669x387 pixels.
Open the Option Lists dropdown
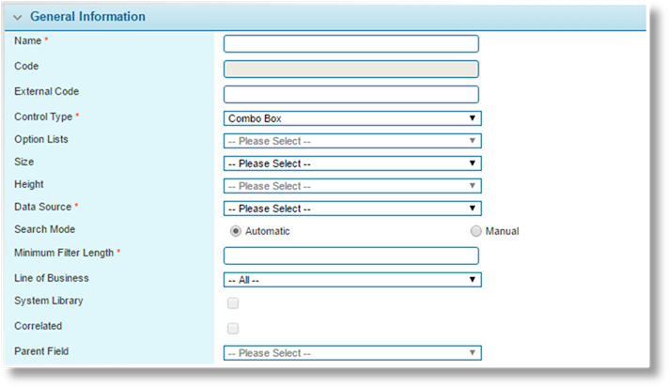pos(352,141)
